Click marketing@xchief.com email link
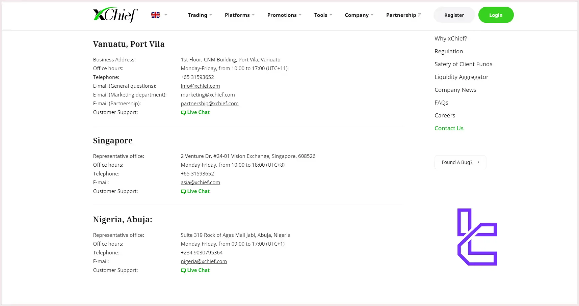579x306 pixels. [x=208, y=95]
